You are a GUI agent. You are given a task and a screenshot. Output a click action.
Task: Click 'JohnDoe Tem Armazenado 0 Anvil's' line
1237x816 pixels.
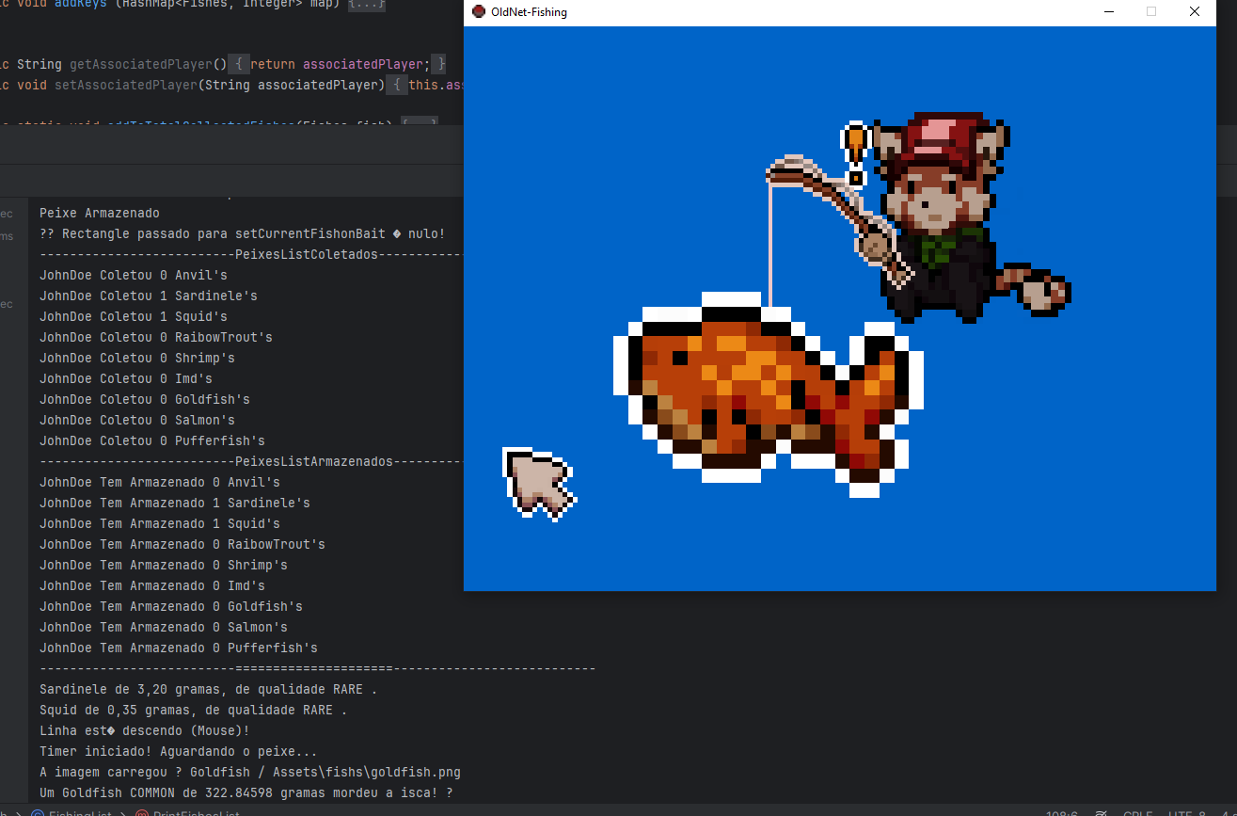pyautogui.click(x=160, y=483)
